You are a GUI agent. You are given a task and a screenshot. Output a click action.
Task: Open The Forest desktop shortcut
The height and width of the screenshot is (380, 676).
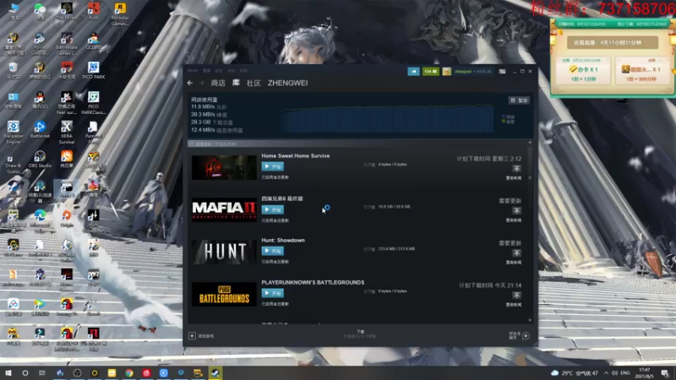(x=67, y=11)
